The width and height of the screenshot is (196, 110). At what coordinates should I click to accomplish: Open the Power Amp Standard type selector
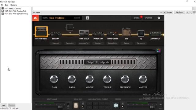click(x=98, y=43)
